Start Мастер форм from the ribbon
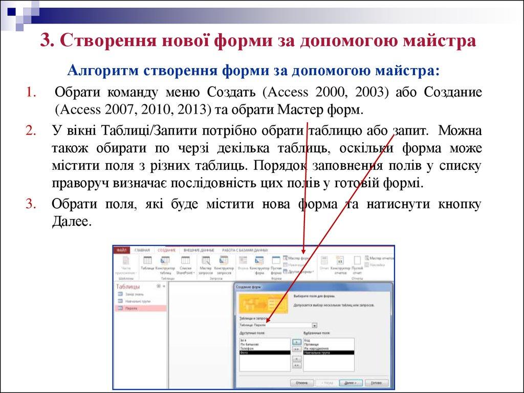 click(296, 258)
